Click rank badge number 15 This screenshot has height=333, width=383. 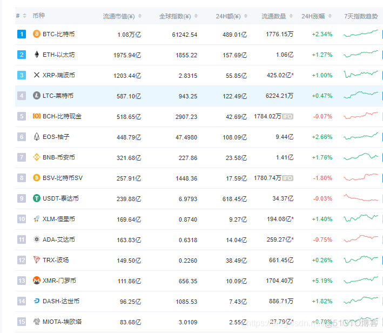pos(22,322)
